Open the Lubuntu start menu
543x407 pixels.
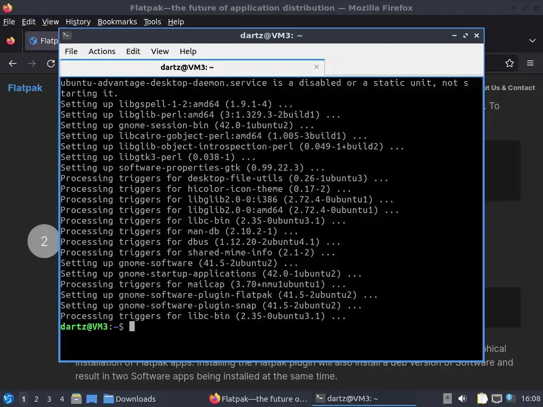click(8, 399)
